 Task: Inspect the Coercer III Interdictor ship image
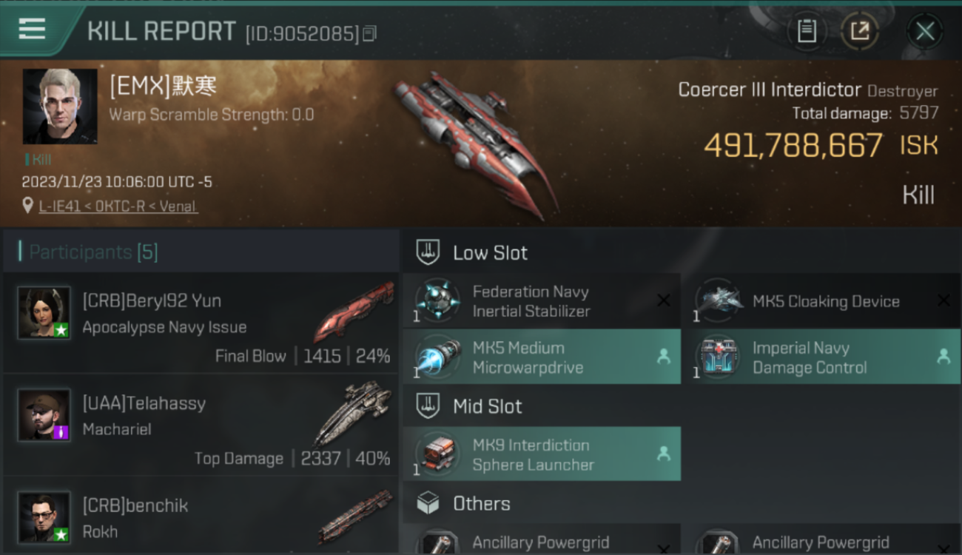[x=474, y=144]
